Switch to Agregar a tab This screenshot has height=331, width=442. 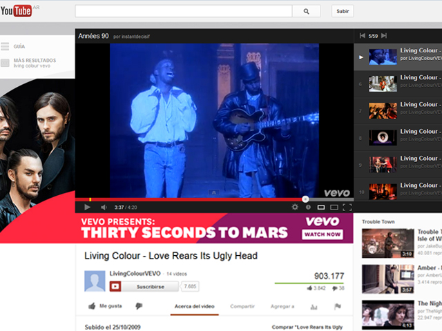point(282,306)
